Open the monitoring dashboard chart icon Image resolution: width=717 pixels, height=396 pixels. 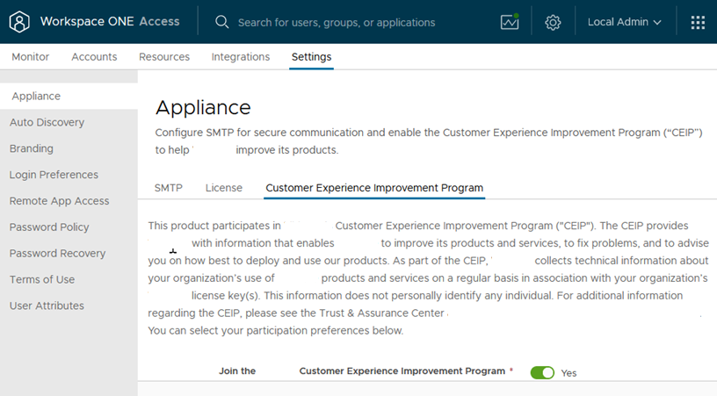510,22
